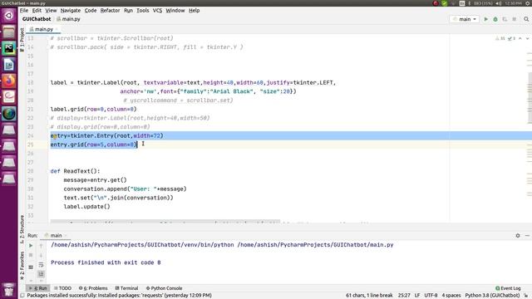The image size is (532, 299).
Task: Open Search Everywhere magnifier icon
Action: pyautogui.click(x=526, y=19)
